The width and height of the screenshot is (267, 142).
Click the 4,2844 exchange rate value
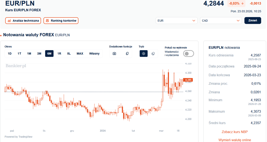pyautogui.click(x=213, y=3)
